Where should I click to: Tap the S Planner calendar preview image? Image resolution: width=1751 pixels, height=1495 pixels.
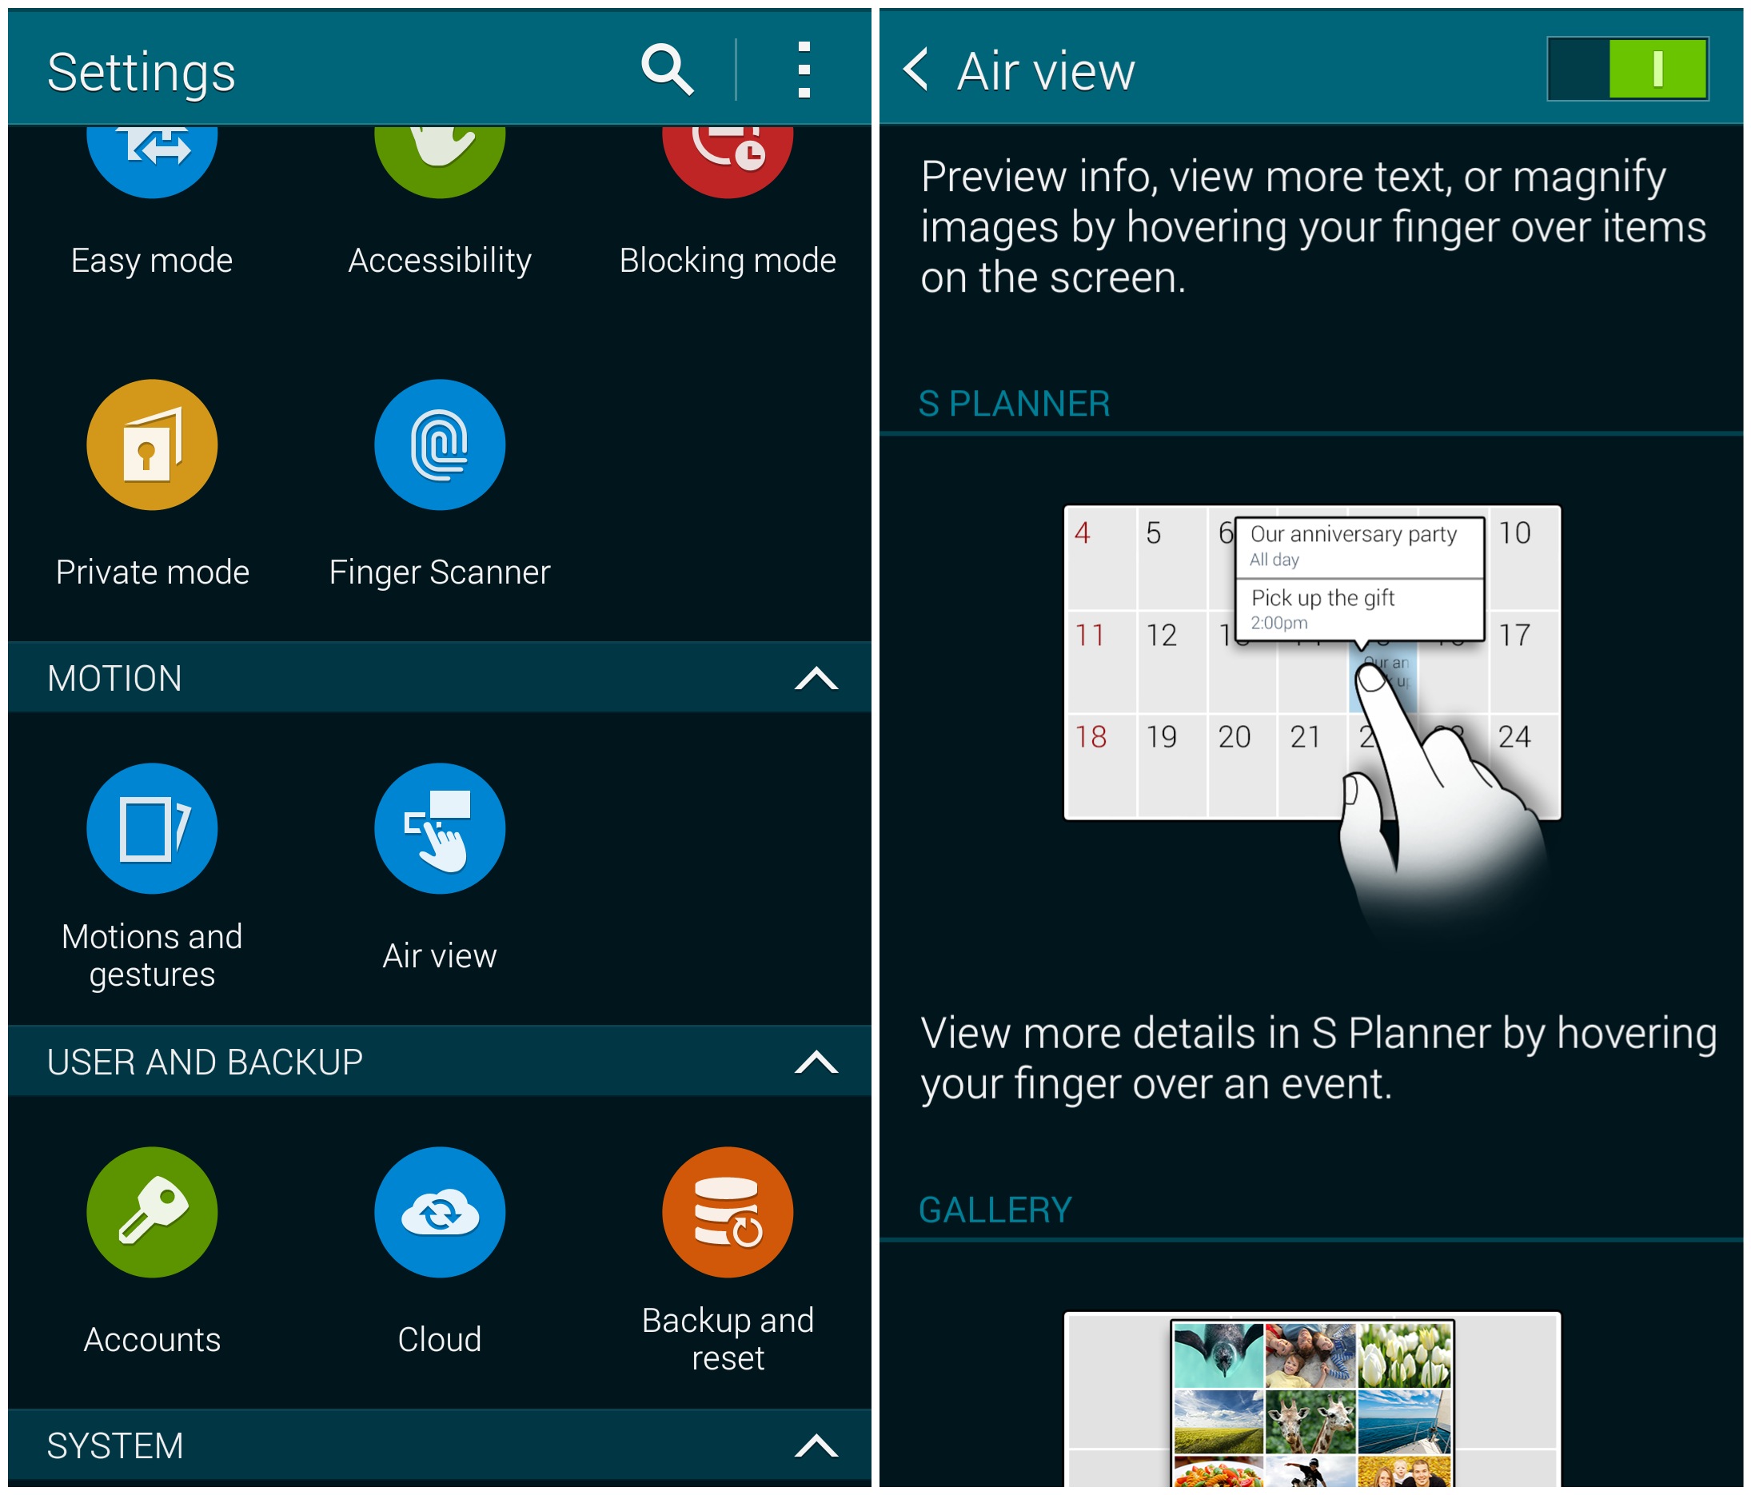(1311, 664)
